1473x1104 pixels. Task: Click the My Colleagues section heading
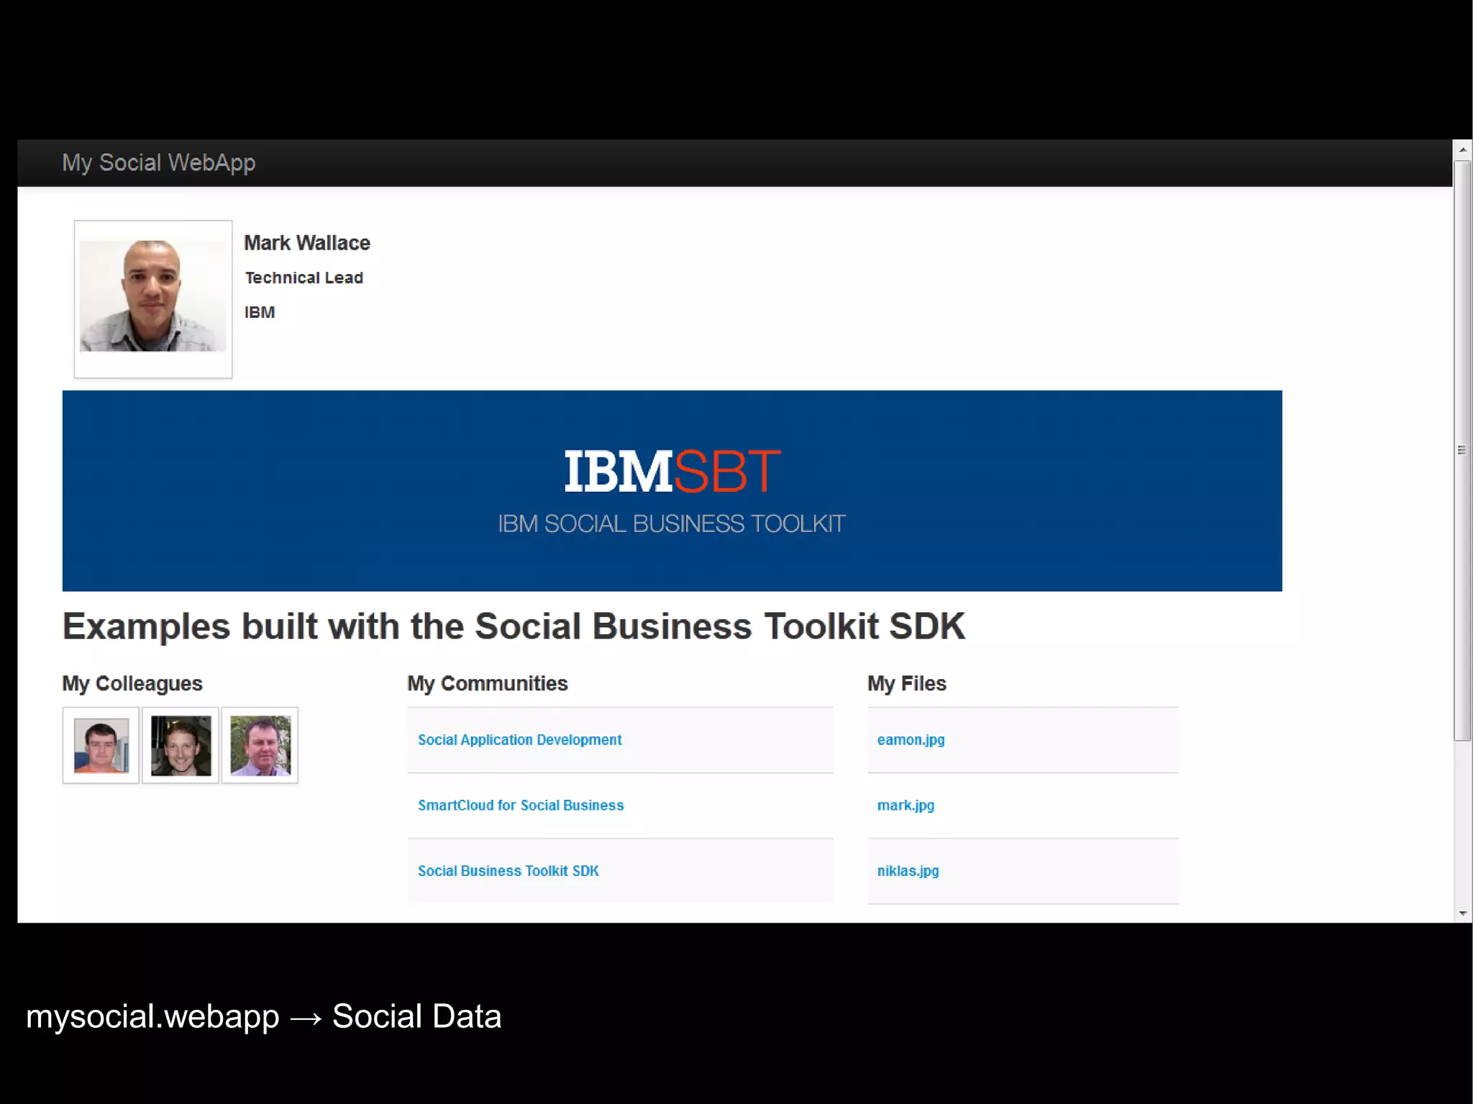click(132, 683)
